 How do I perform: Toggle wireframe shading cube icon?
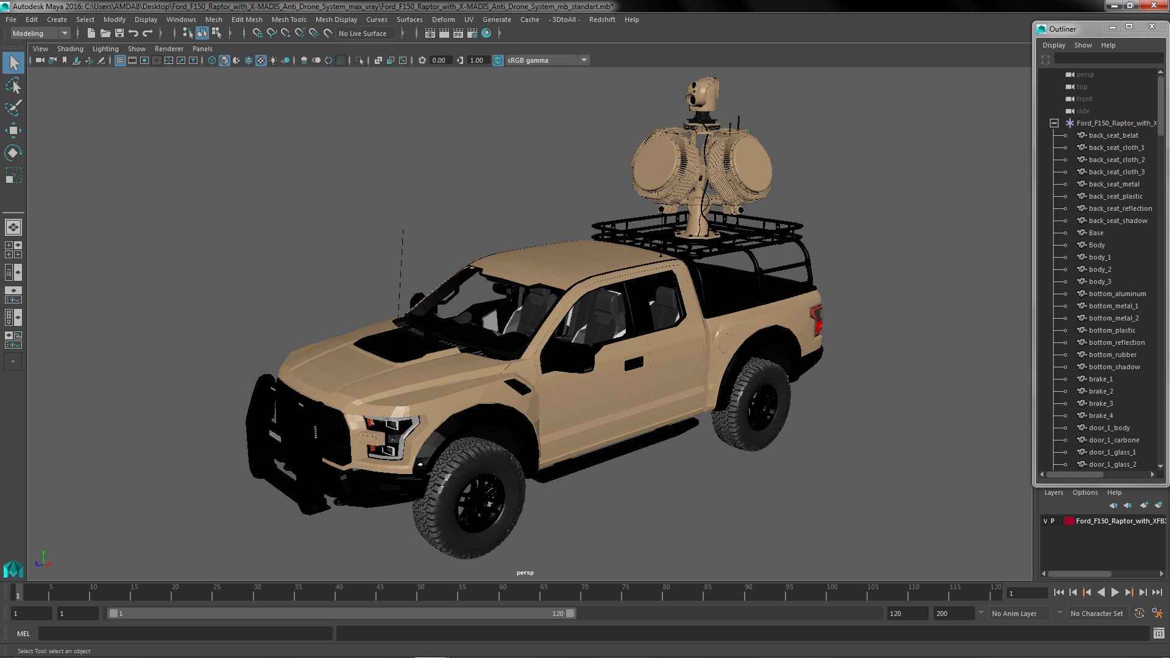212,60
